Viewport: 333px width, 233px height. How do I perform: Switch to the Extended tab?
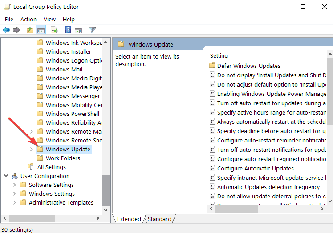click(129, 219)
